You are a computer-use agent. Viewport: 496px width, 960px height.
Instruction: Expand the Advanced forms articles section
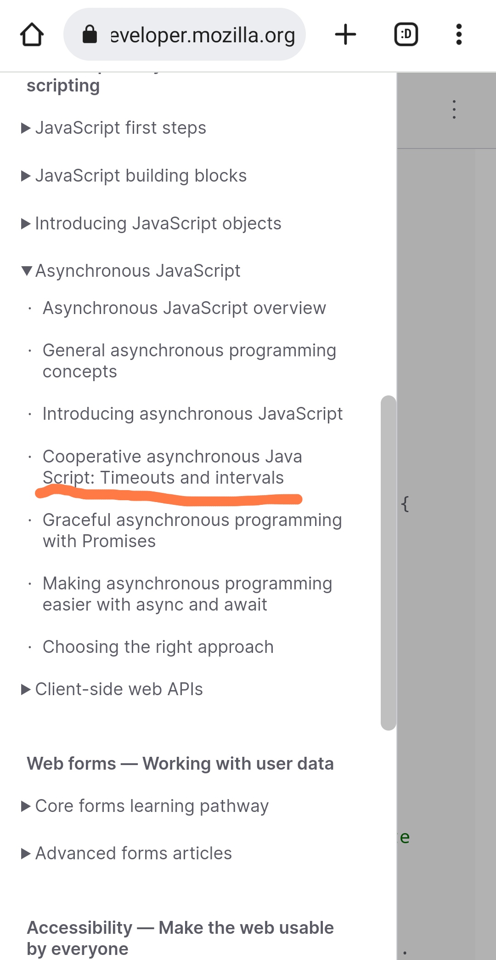(x=133, y=853)
